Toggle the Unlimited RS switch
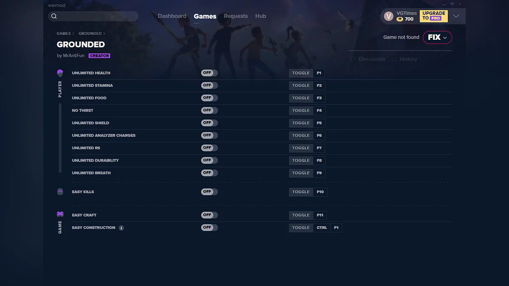Viewport: 509px width, 286px height. [210, 148]
